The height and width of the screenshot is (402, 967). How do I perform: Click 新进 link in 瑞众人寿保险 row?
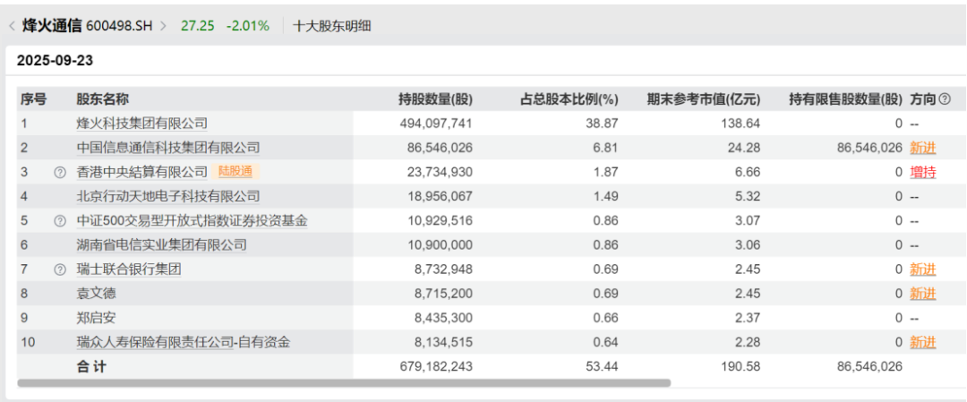tap(922, 343)
